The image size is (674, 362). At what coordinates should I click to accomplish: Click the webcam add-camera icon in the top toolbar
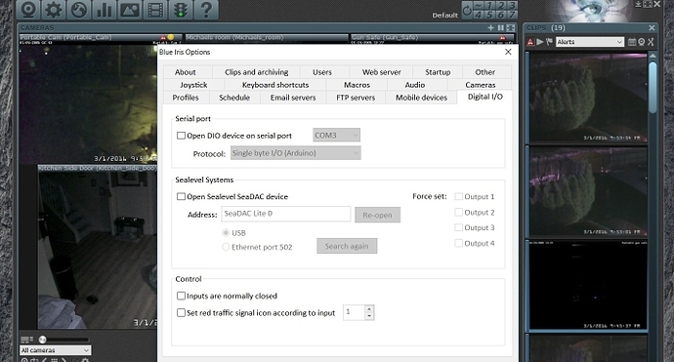click(x=28, y=10)
